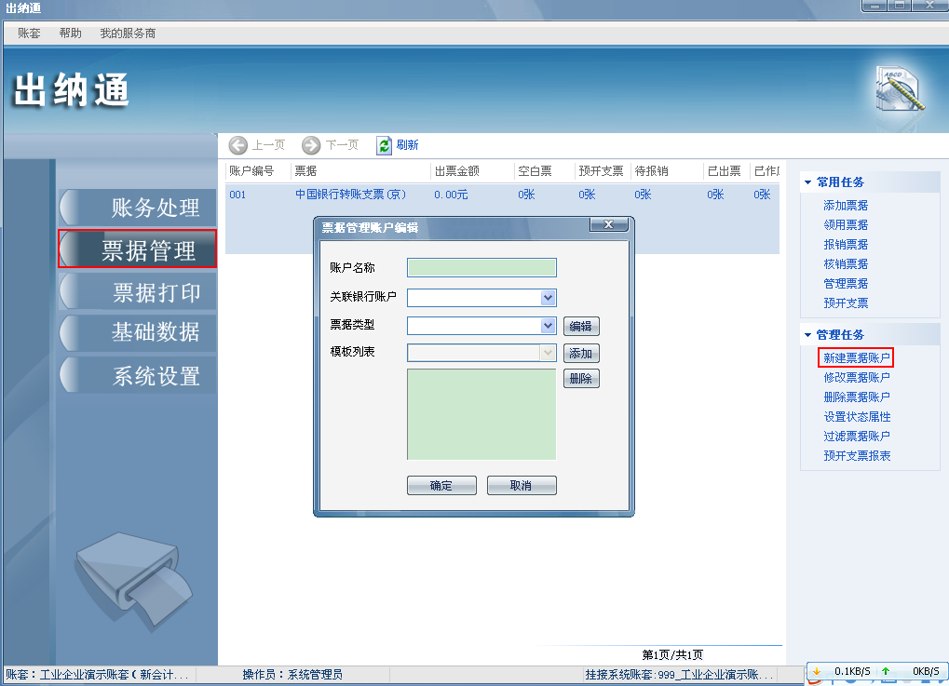Click the 删除票据账户 link
This screenshot has width=949, height=686.
[857, 397]
